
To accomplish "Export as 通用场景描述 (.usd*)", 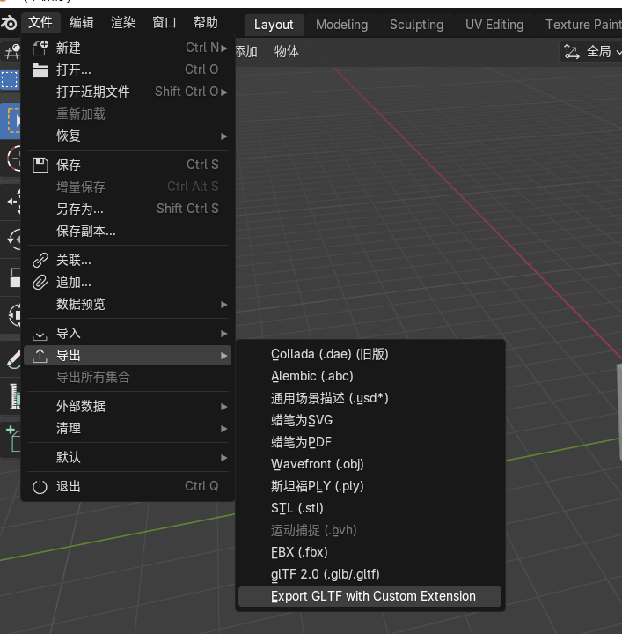I will (370, 398).
